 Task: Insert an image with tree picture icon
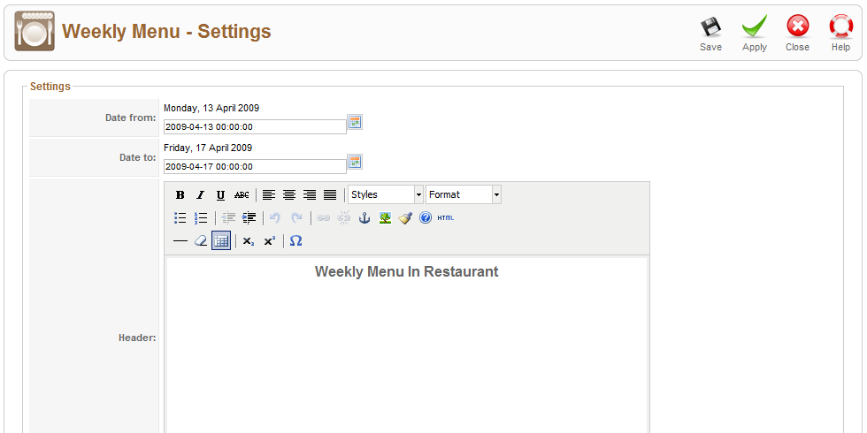tap(386, 217)
